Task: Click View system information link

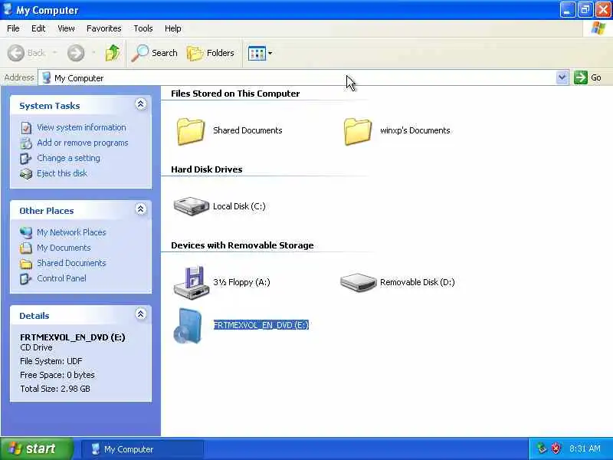Action: (x=81, y=127)
